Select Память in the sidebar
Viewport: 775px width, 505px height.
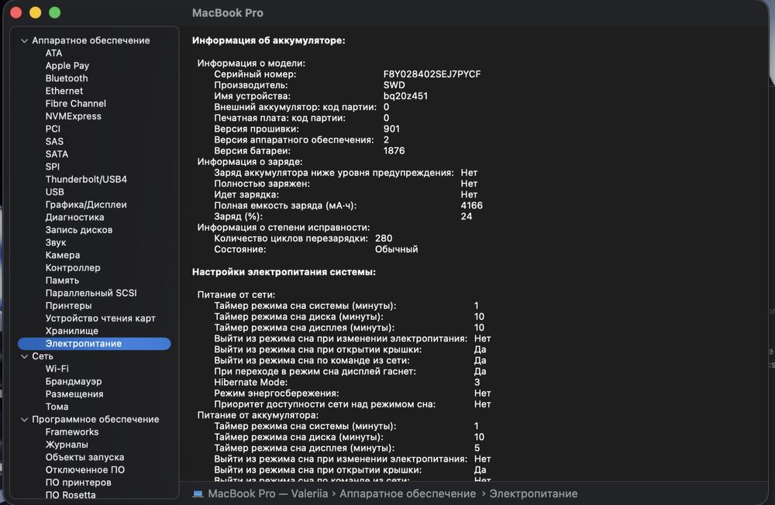click(62, 280)
